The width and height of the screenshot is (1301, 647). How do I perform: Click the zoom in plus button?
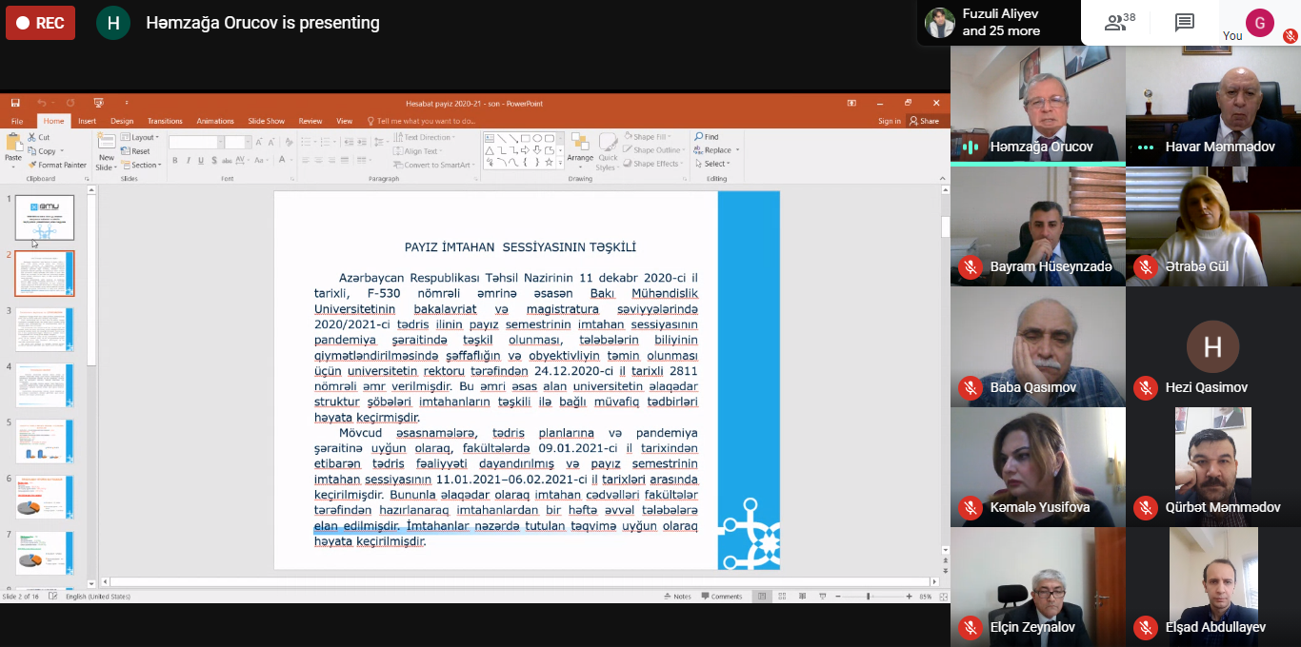[908, 597]
